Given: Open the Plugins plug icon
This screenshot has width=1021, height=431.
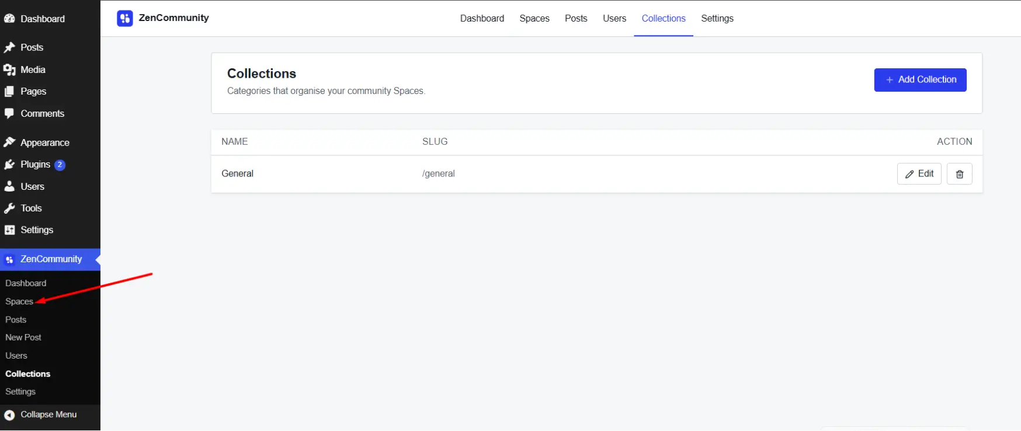Looking at the screenshot, I should point(9,165).
